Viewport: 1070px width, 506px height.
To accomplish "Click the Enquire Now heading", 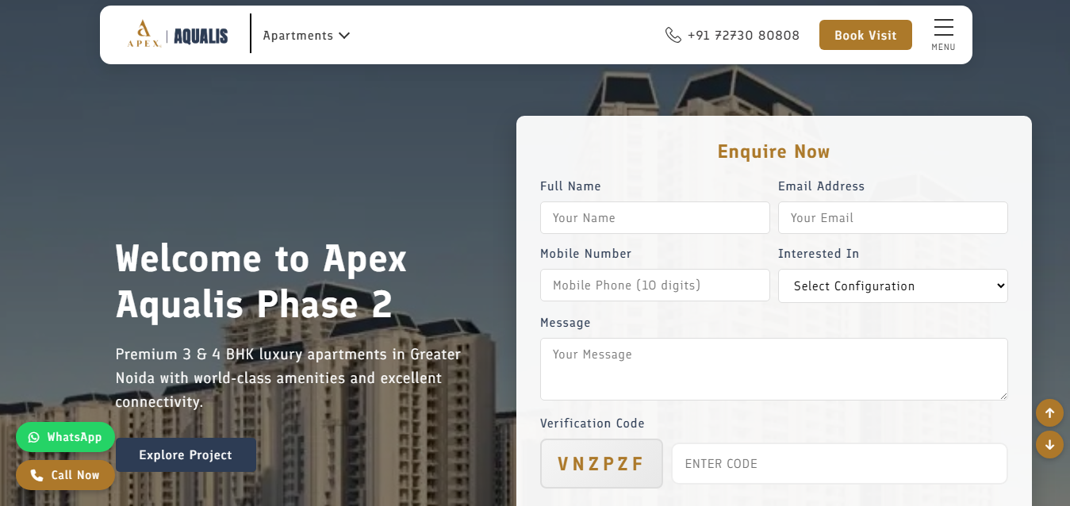I will point(774,151).
